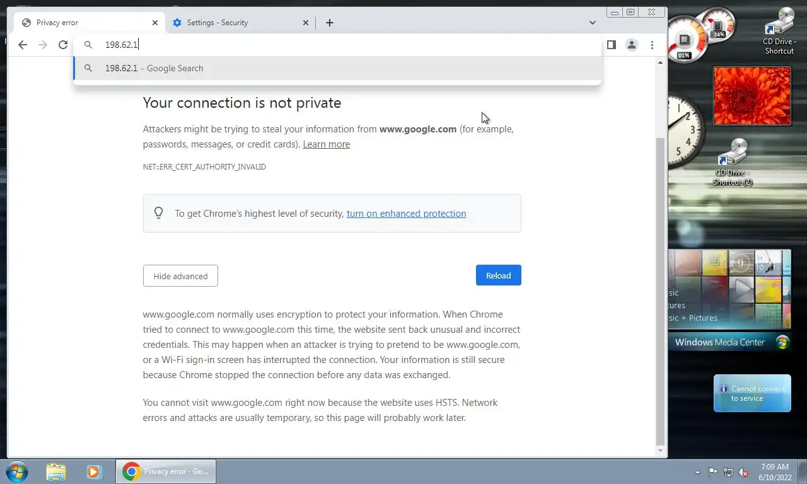The width and height of the screenshot is (807, 484).
Task: Open the Windows Start orb
Action: 16,471
